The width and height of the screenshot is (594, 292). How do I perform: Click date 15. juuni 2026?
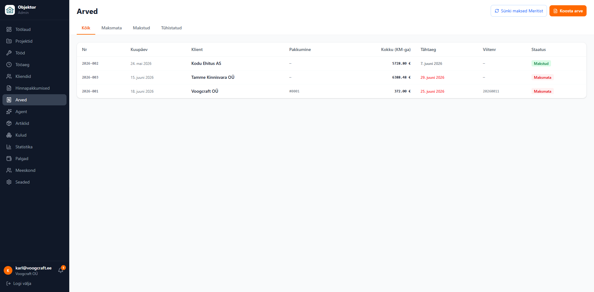pyautogui.click(x=142, y=77)
